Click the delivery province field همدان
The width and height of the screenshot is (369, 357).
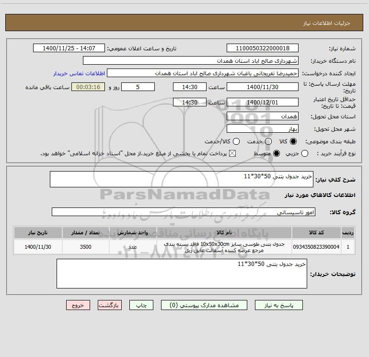[x=263, y=116]
